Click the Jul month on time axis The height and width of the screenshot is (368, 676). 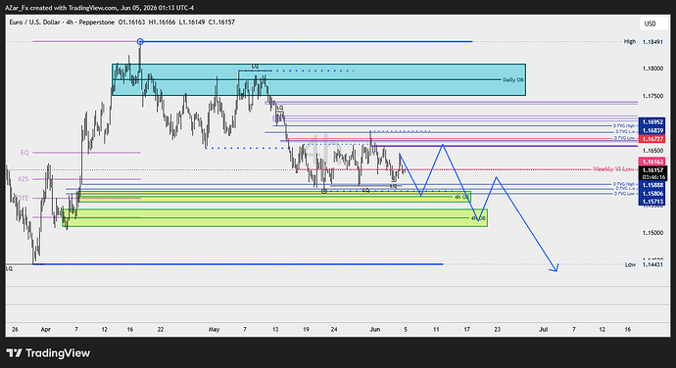pyautogui.click(x=543, y=329)
